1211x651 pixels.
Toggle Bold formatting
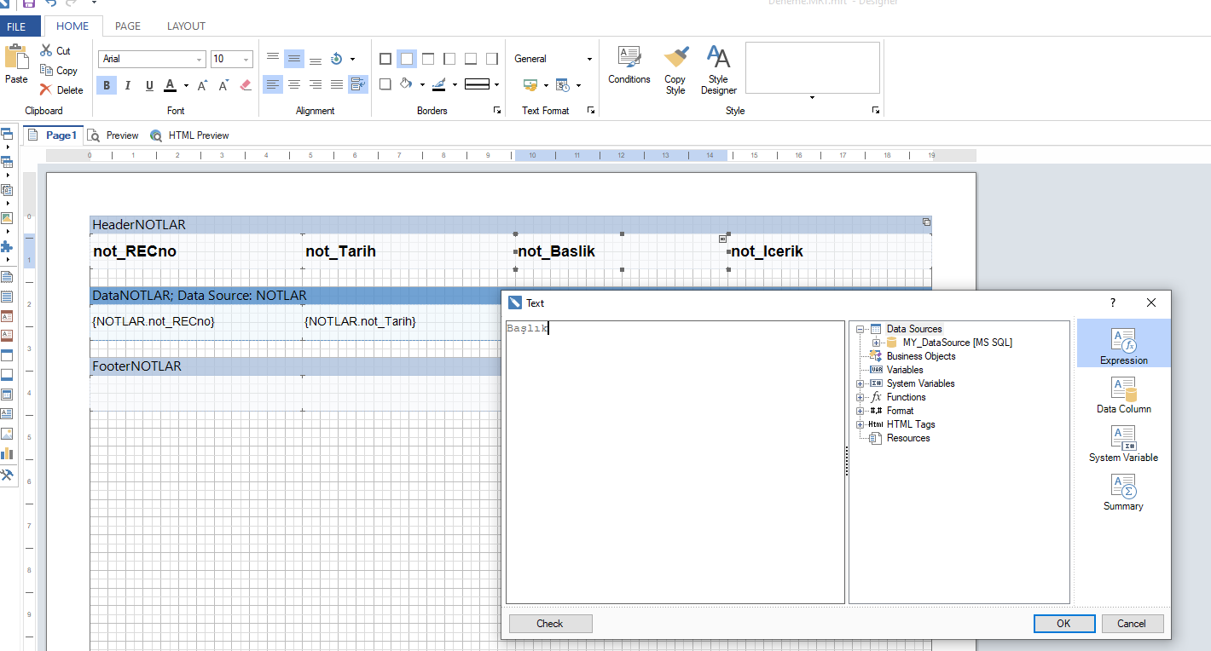point(107,85)
